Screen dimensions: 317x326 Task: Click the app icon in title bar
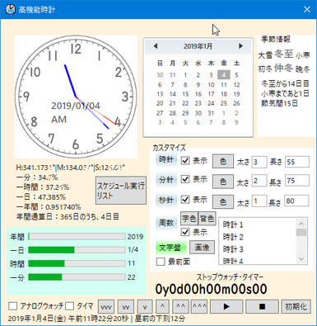click(11, 10)
